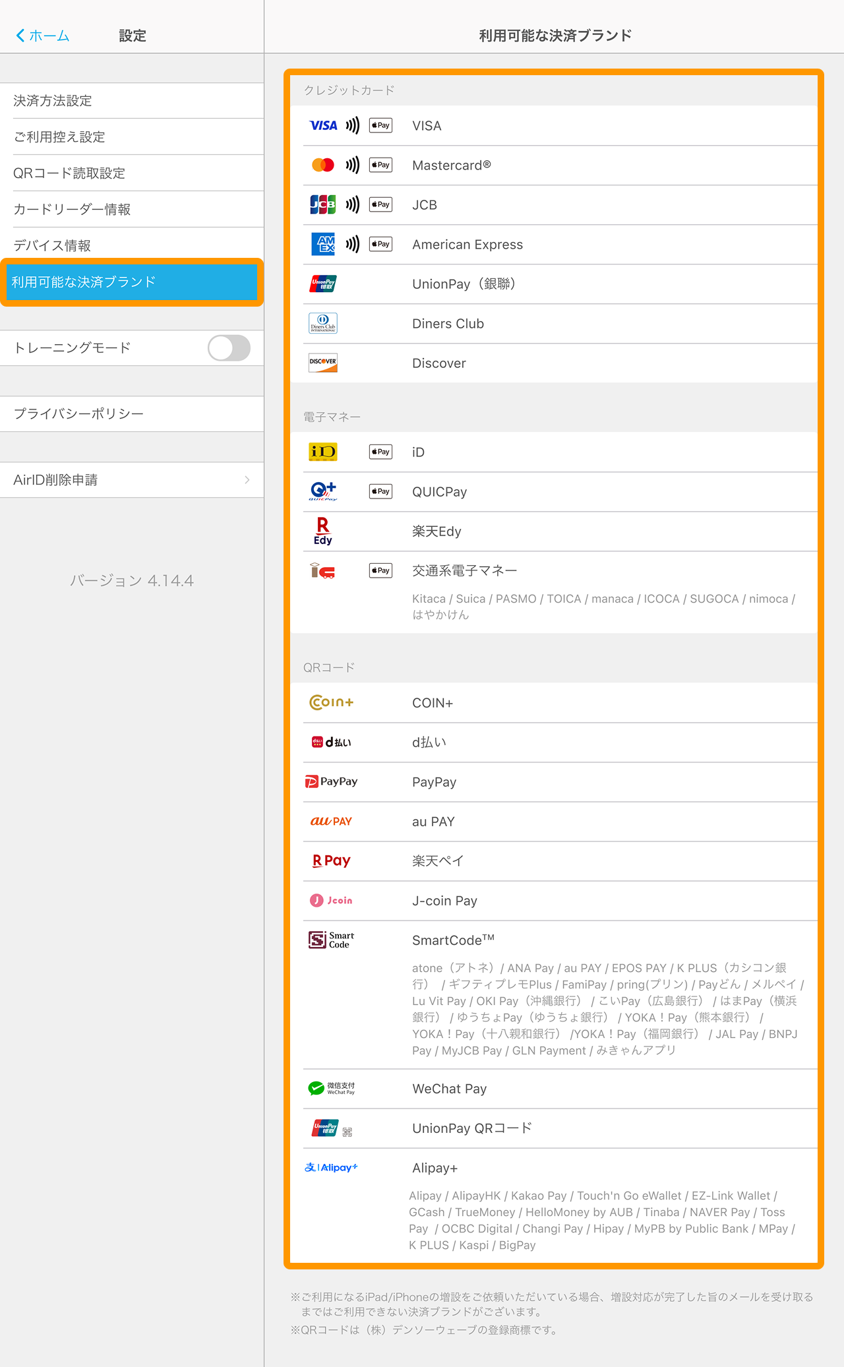Click the SmartCode logo icon

coord(331,940)
